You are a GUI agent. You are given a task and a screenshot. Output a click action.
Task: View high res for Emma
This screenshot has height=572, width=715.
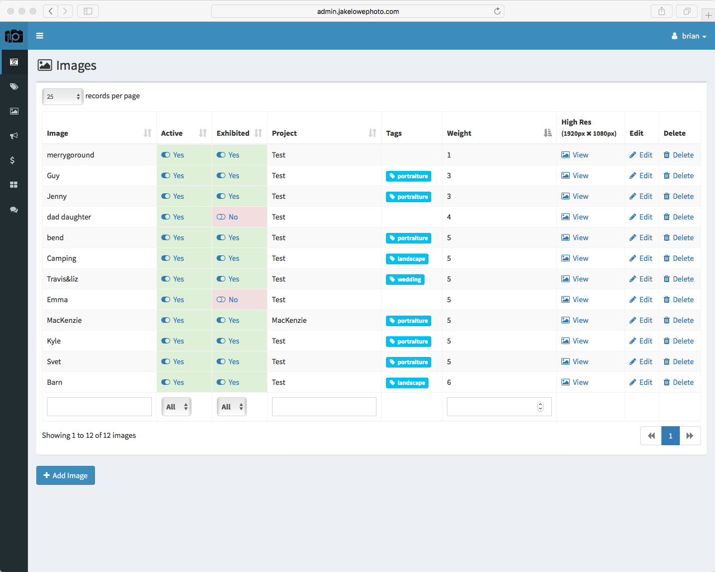point(575,299)
